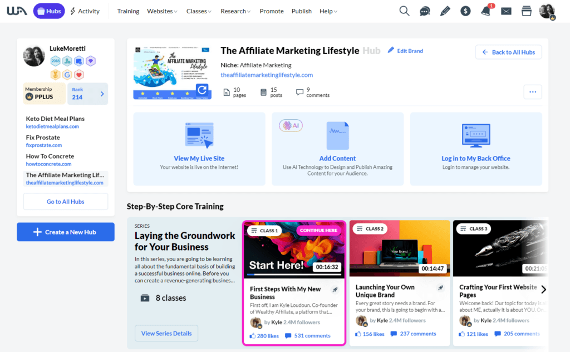Open howtoconcrete.com link
Screen dimensions: 570x352
(x=49, y=164)
